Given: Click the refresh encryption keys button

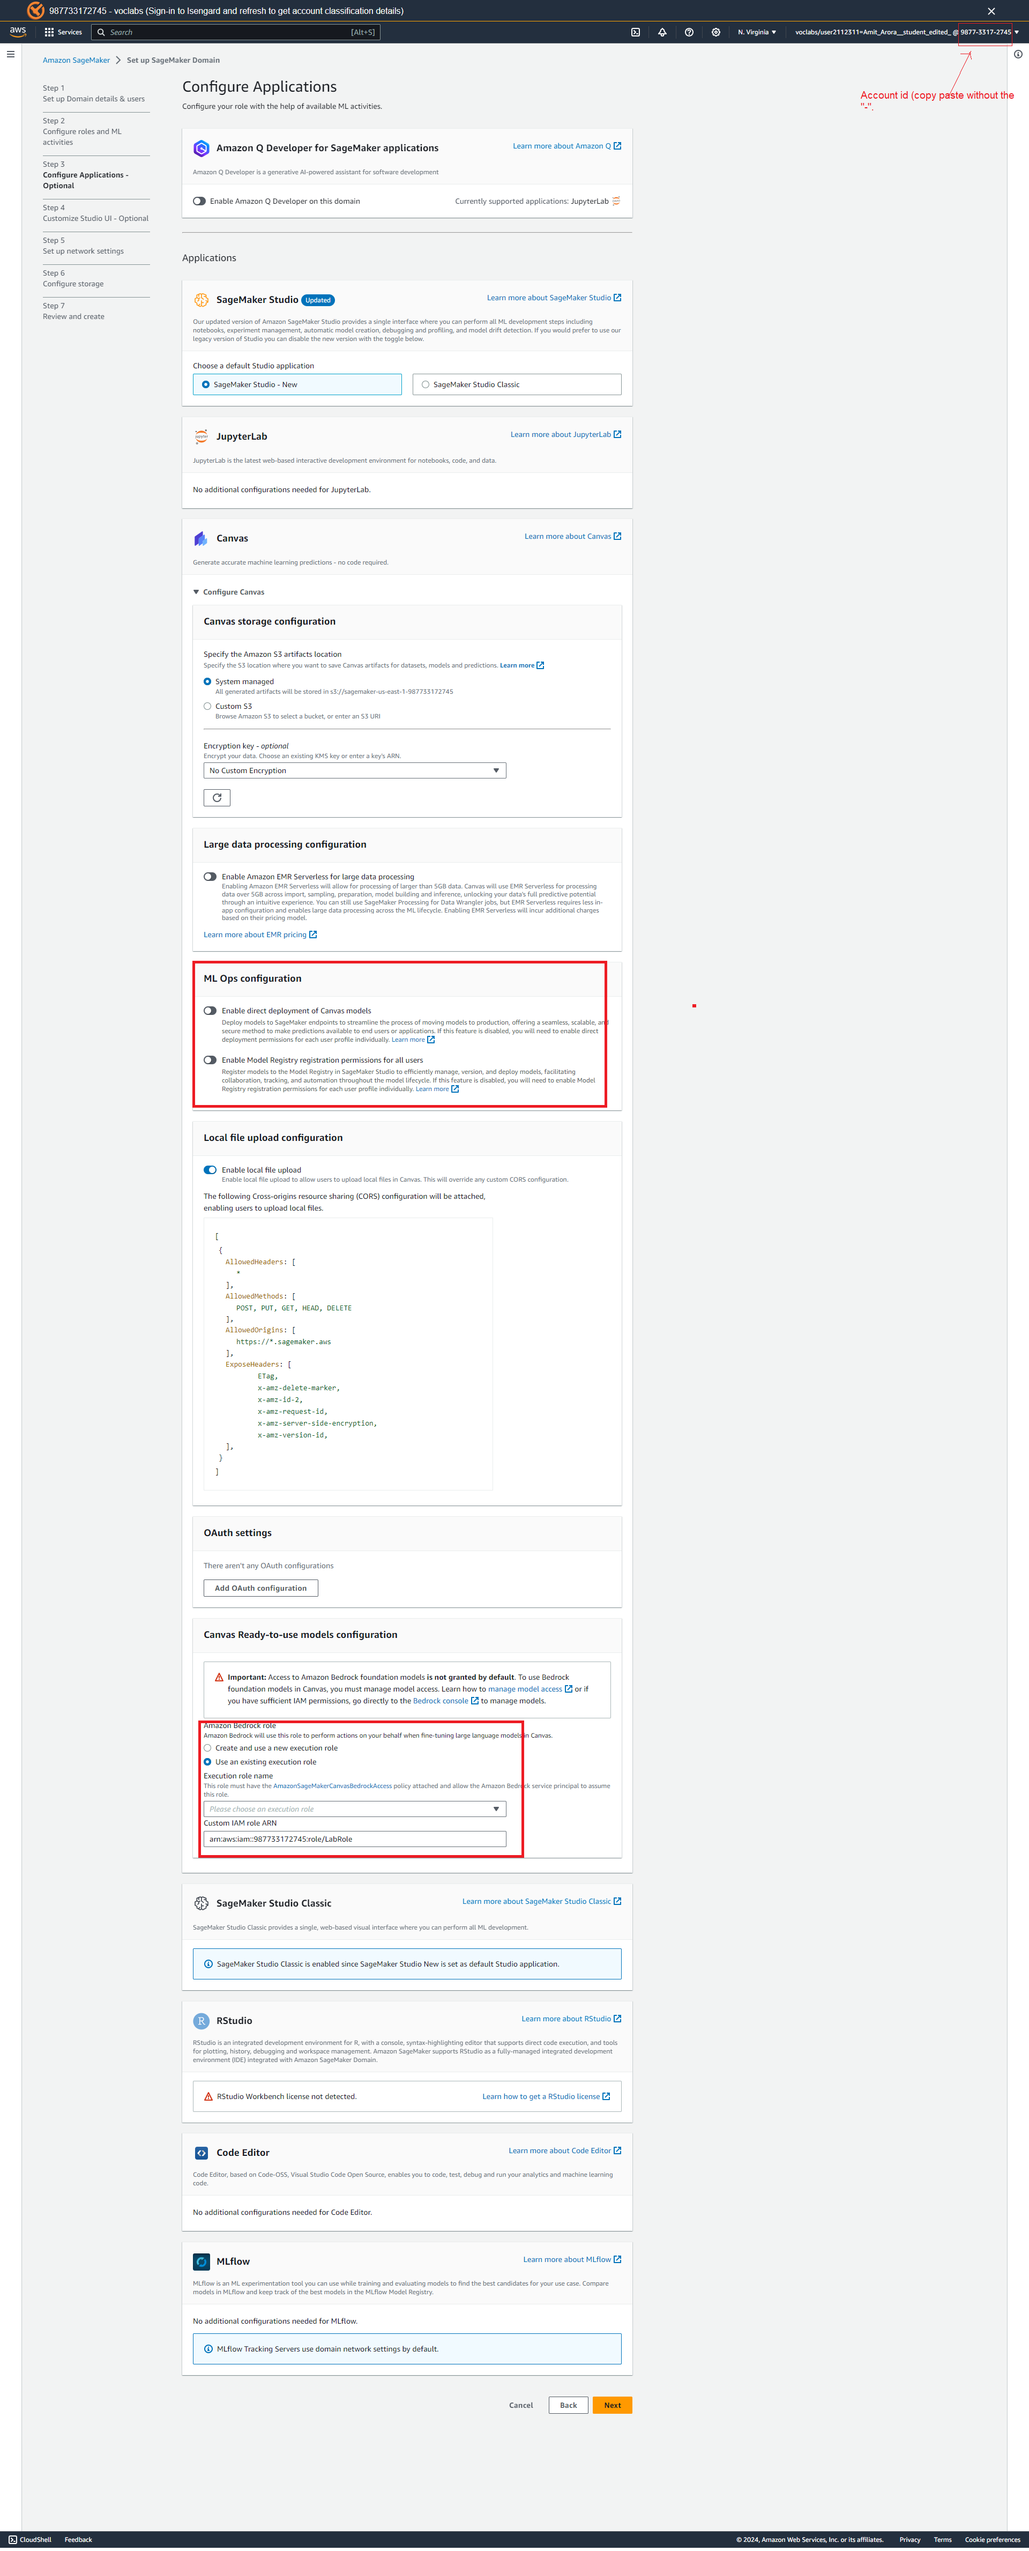Looking at the screenshot, I should (x=217, y=797).
